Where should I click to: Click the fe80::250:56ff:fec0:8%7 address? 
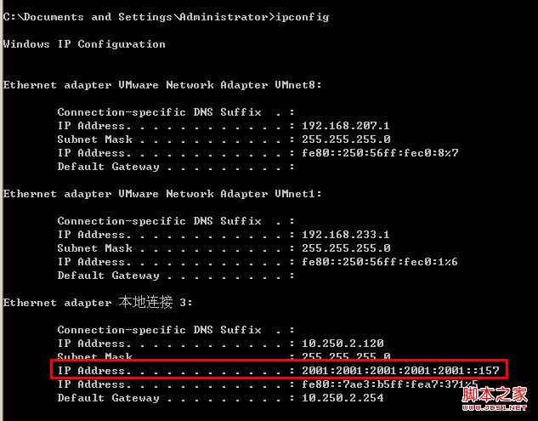click(380, 153)
